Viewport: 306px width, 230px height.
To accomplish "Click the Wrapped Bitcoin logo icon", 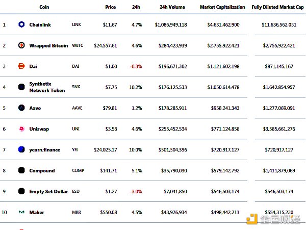I will [21, 45].
